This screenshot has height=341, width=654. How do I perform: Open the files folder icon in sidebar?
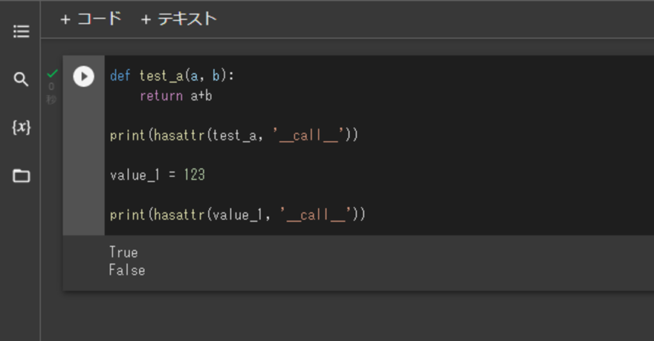point(21,176)
